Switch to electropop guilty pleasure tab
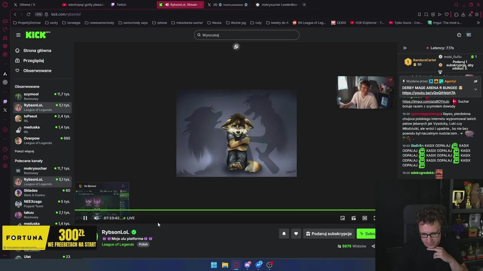 coord(83,5)
